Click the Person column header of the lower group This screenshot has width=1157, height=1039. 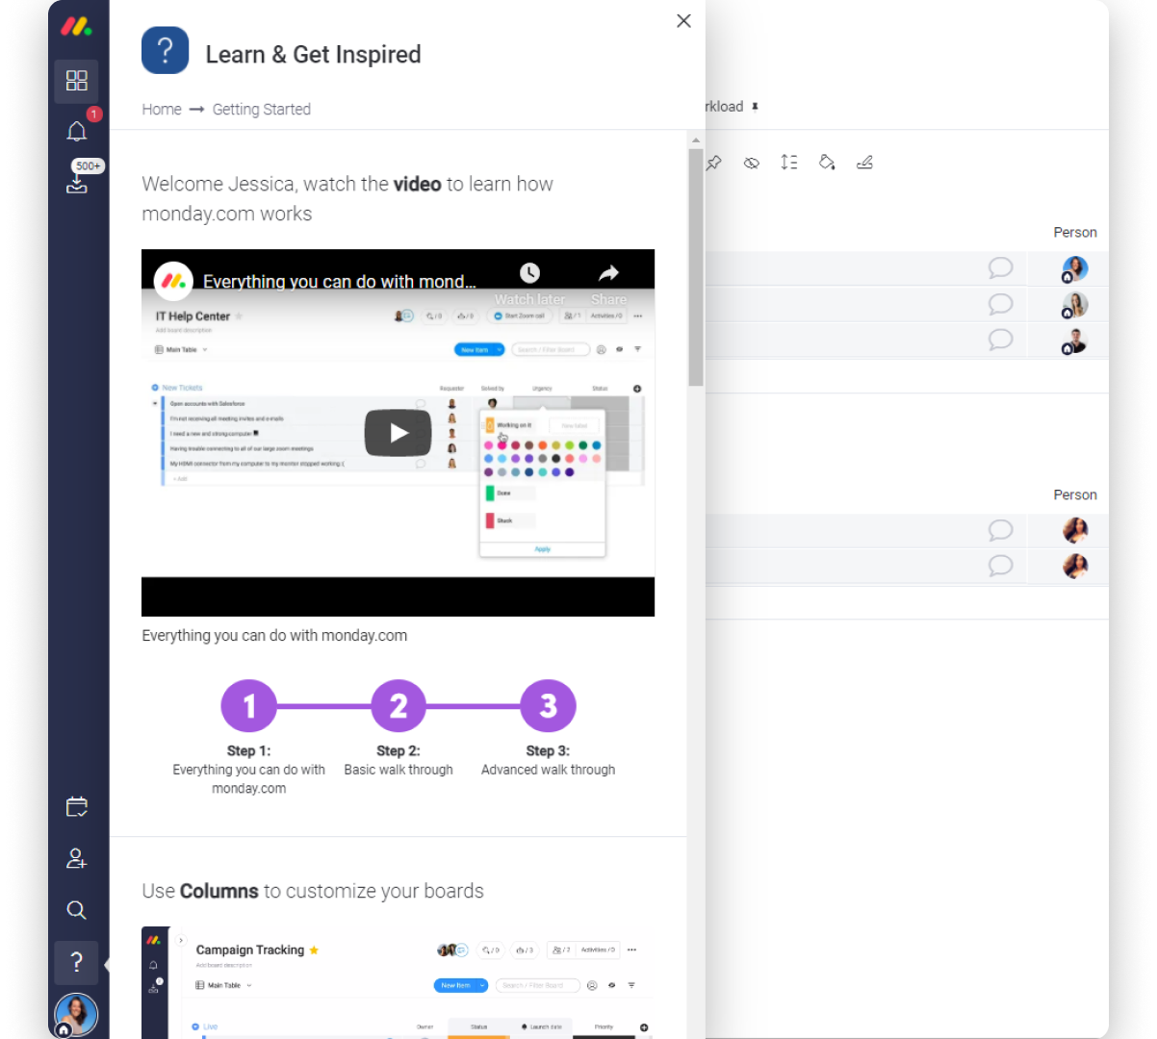[x=1075, y=495]
